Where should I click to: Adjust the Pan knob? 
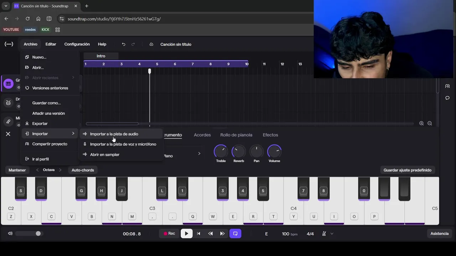tap(256, 152)
